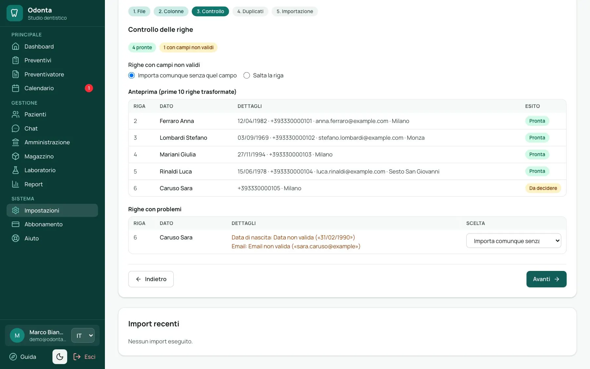Screen dimensions: 590x369
Task: Open Dashboard via its house icon
Action: click(15, 46)
